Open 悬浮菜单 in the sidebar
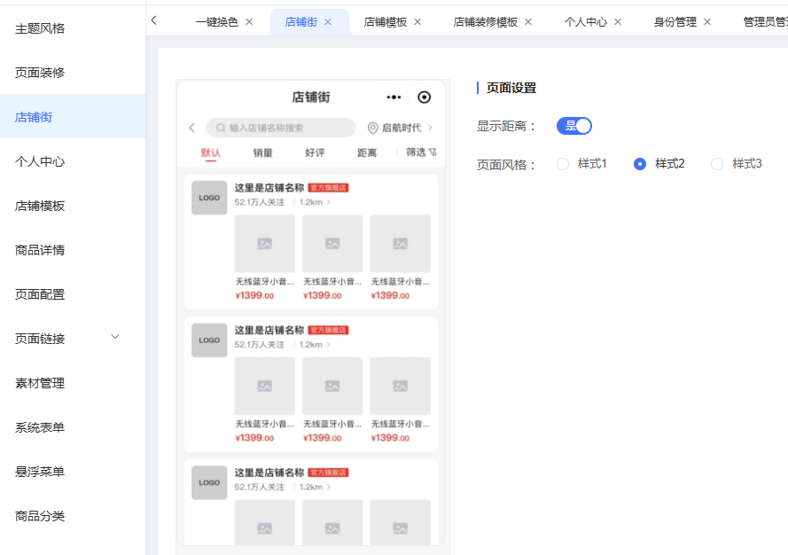788x555 pixels. coord(73,471)
